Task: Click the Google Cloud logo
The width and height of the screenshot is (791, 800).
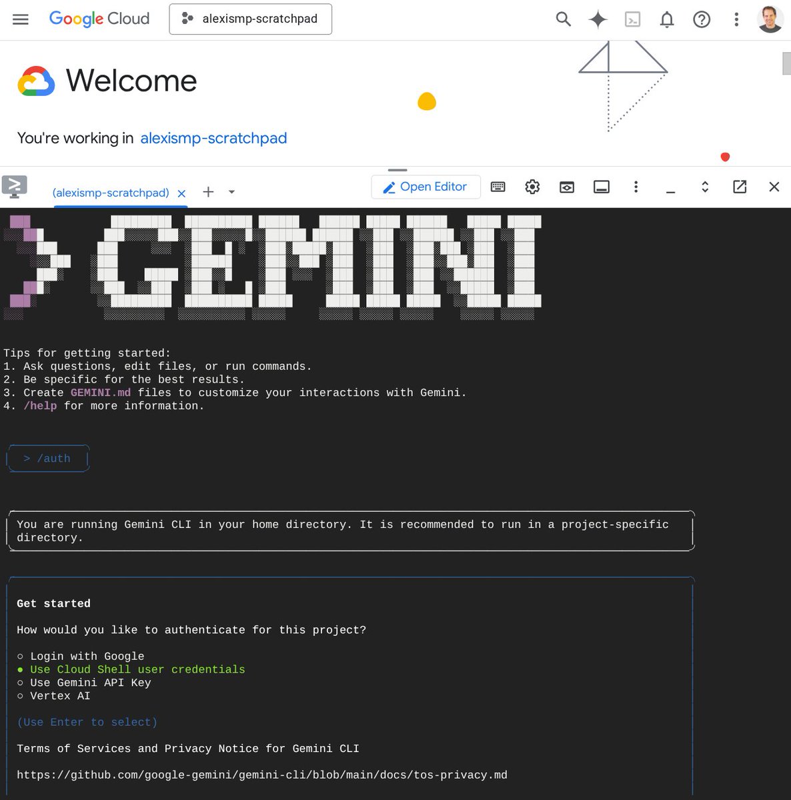Action: pyautogui.click(x=99, y=19)
